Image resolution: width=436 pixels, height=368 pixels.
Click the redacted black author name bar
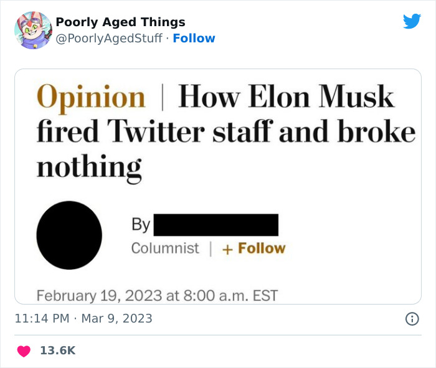coord(216,225)
